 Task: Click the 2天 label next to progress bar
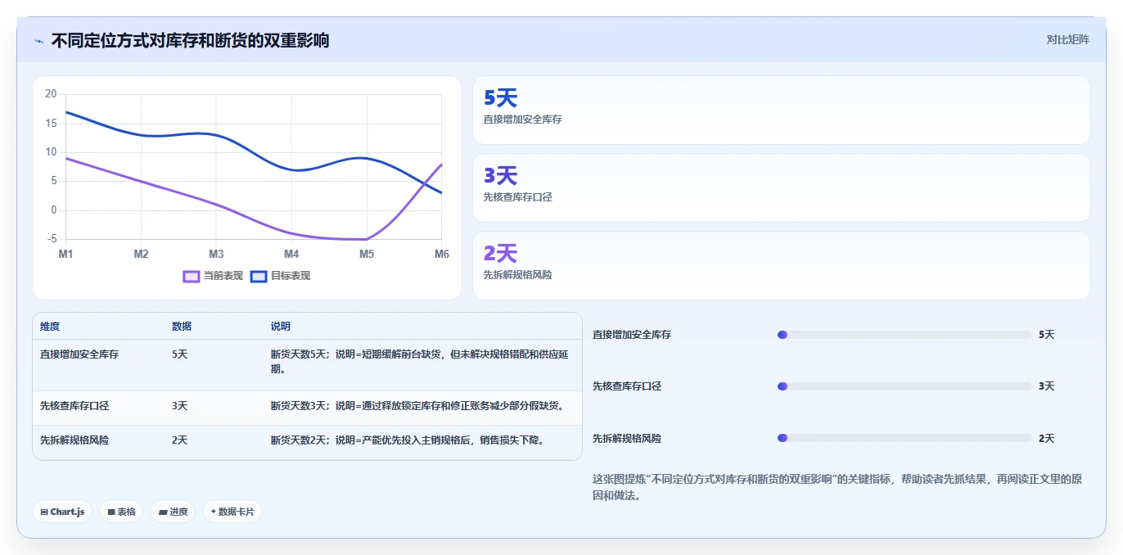pos(1046,439)
